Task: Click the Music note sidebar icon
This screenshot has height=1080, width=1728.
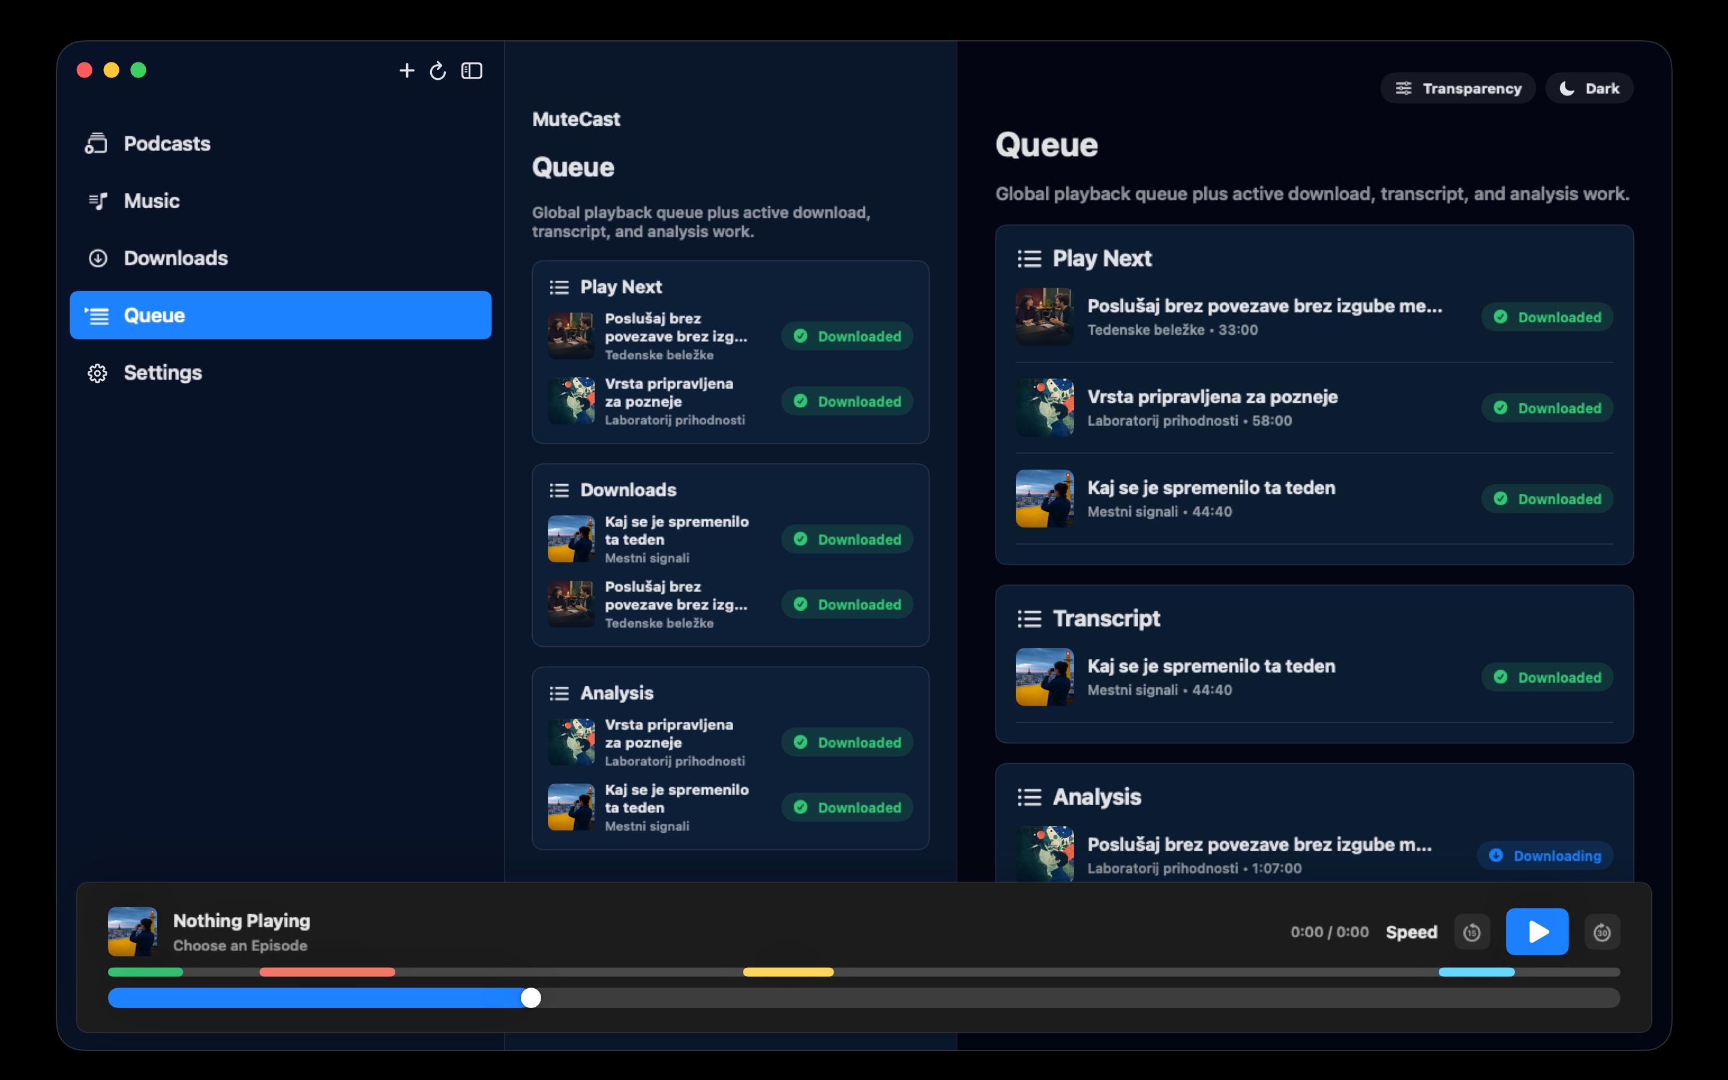Action: [x=98, y=201]
